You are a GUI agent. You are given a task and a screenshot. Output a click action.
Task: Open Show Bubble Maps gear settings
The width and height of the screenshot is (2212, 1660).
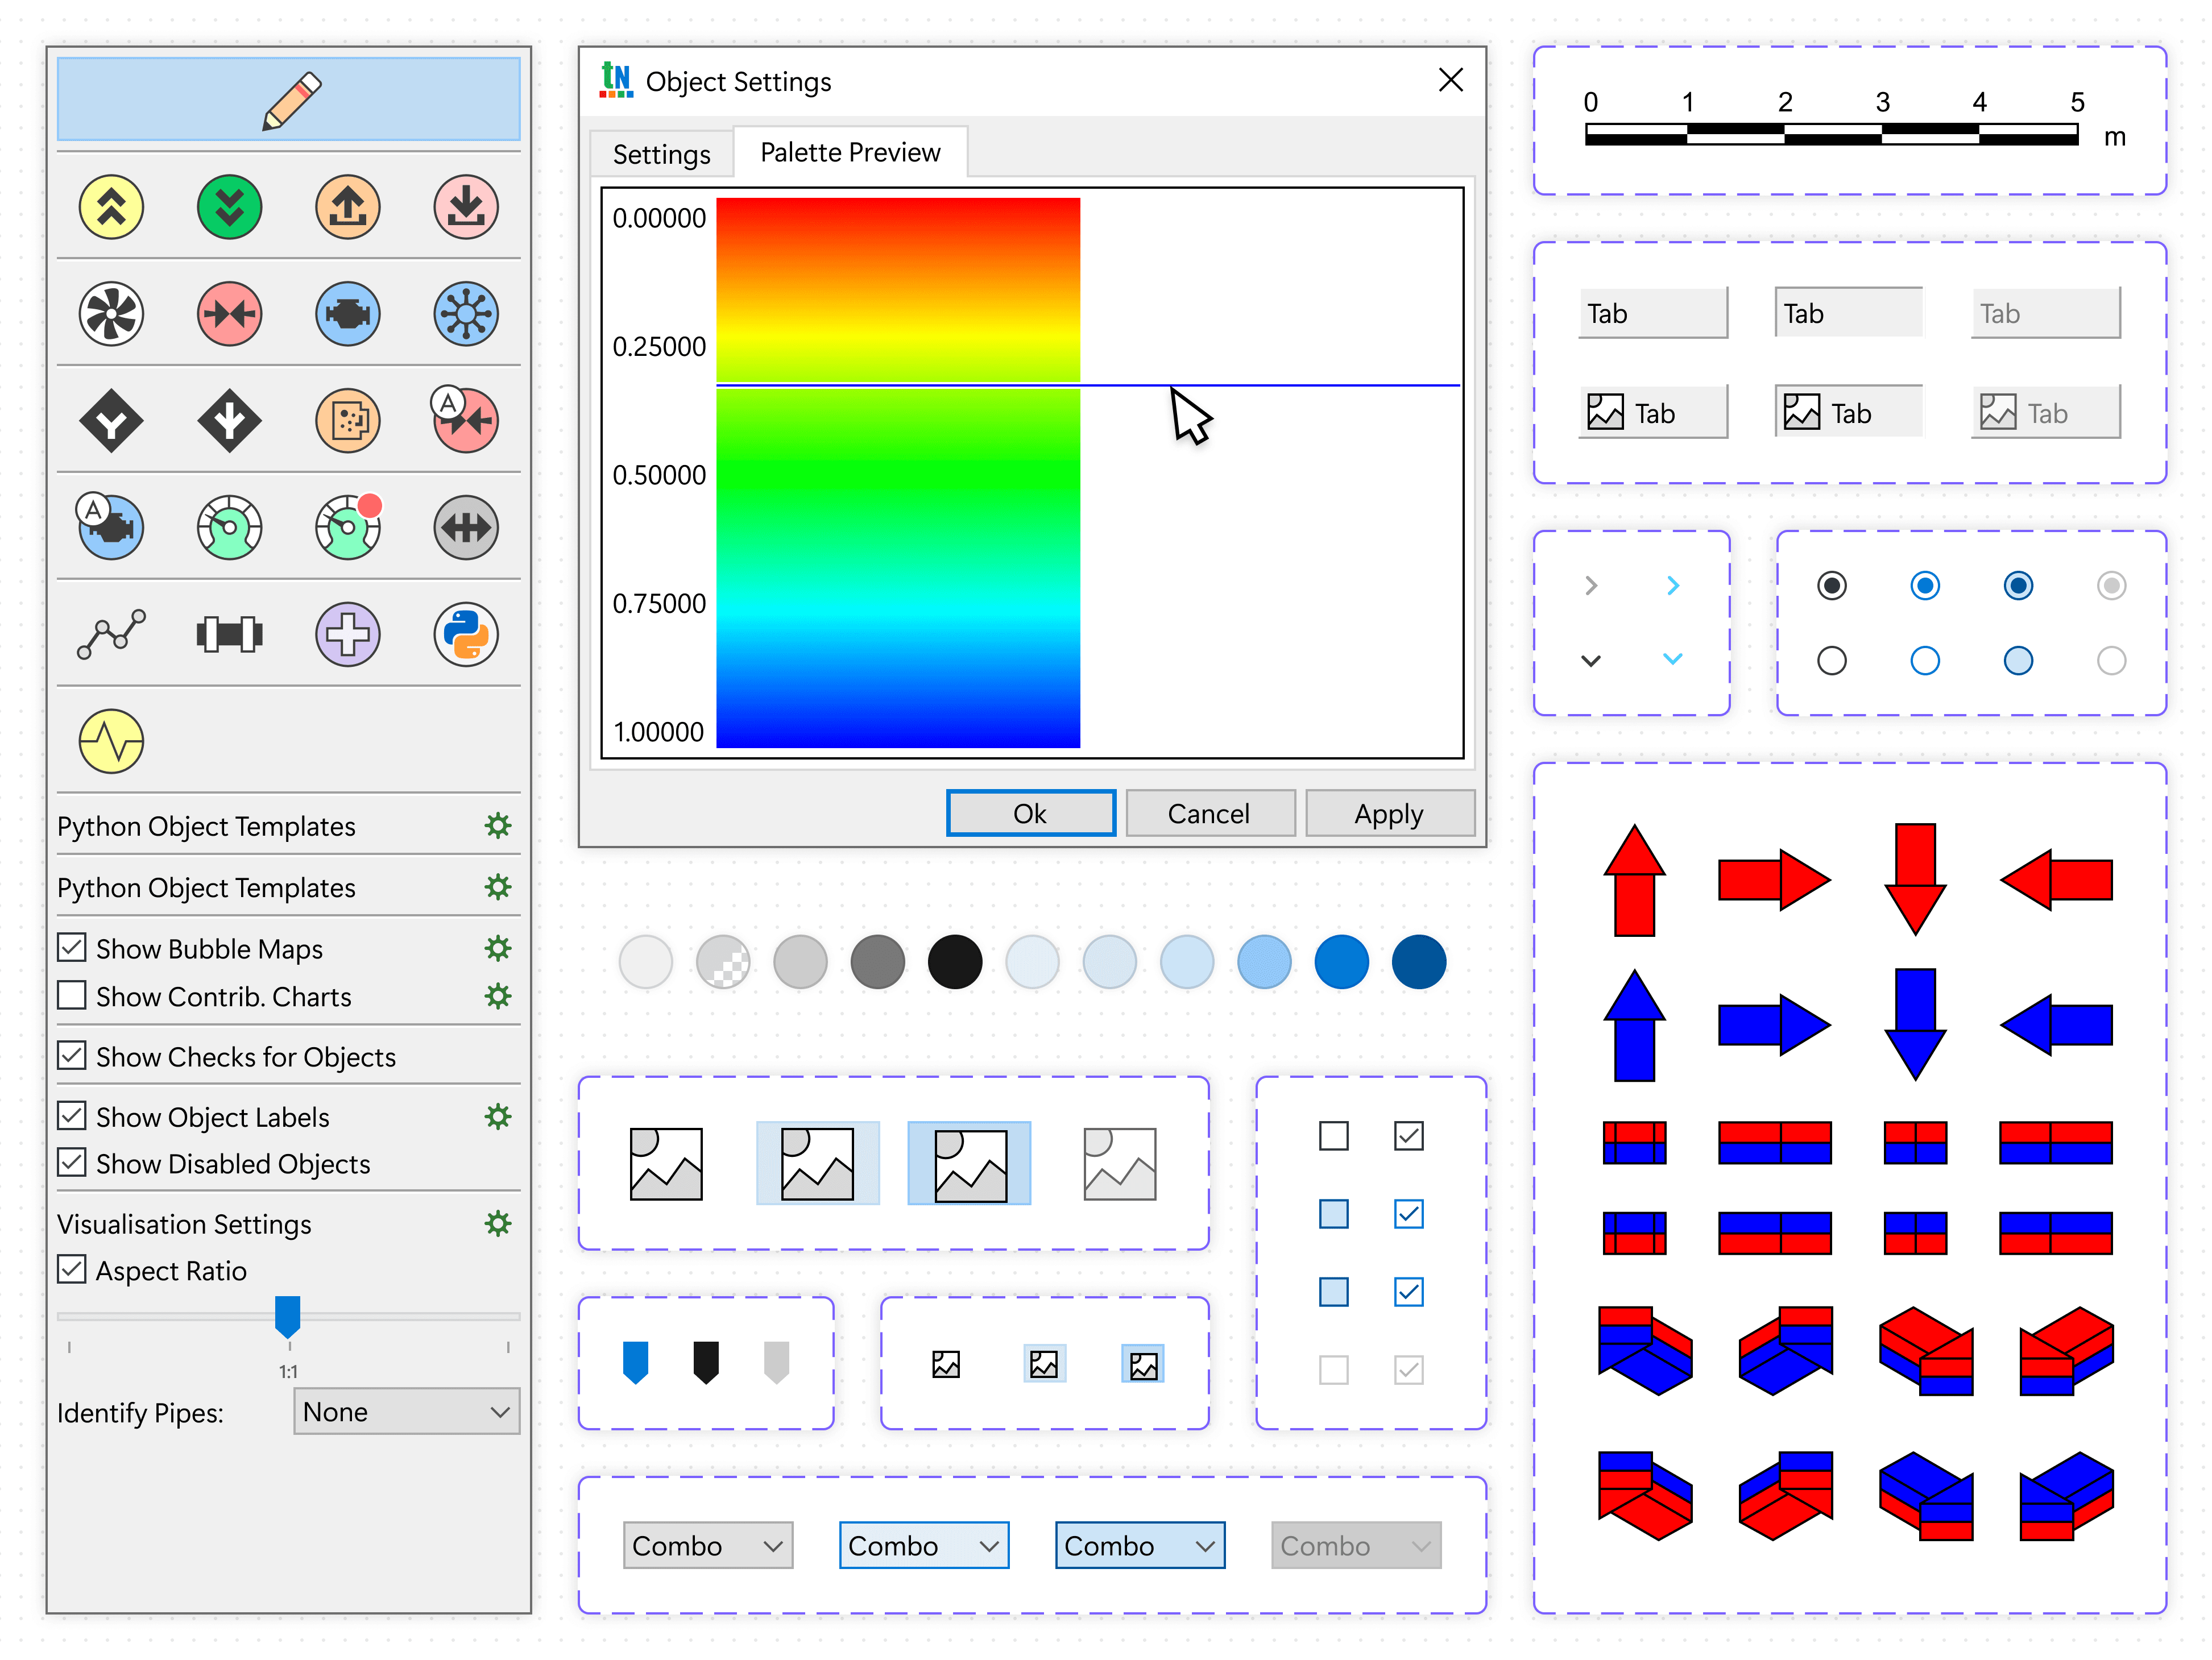pyautogui.click(x=498, y=948)
